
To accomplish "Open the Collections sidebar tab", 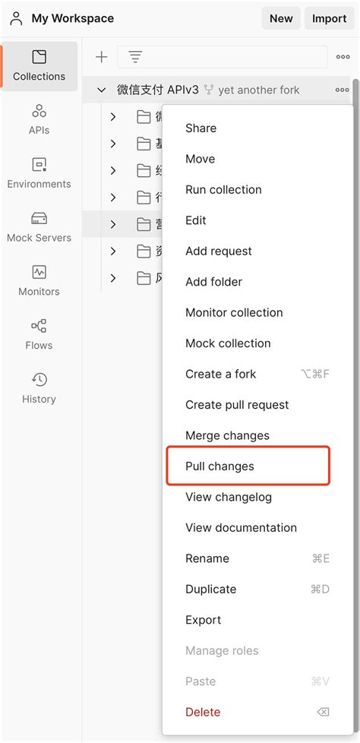I will coord(39,66).
